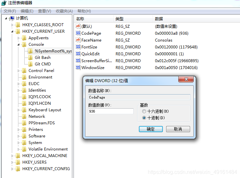The height and width of the screenshot is (178, 240).
Task: Expand HKEY_CURRENT_CONFIG tree node
Action: pos(12,169)
